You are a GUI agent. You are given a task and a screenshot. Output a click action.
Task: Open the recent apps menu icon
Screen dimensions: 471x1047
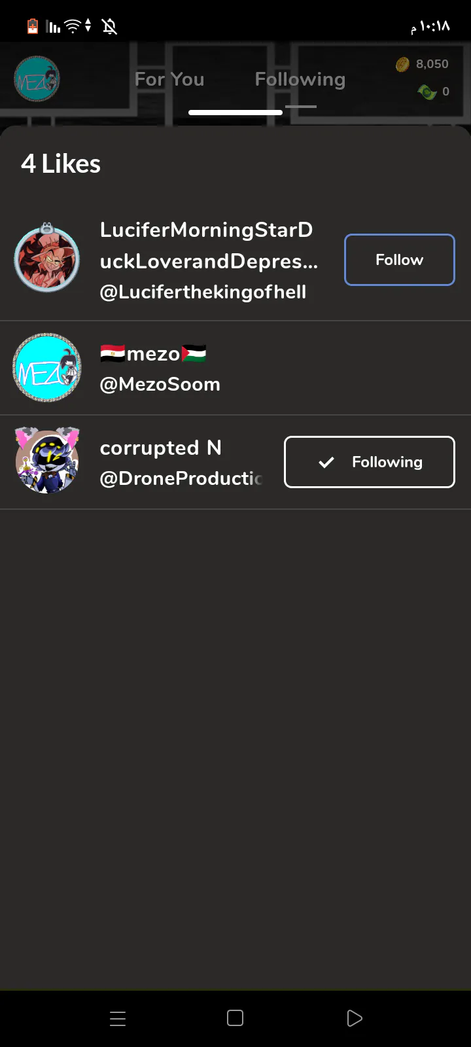click(x=118, y=1018)
